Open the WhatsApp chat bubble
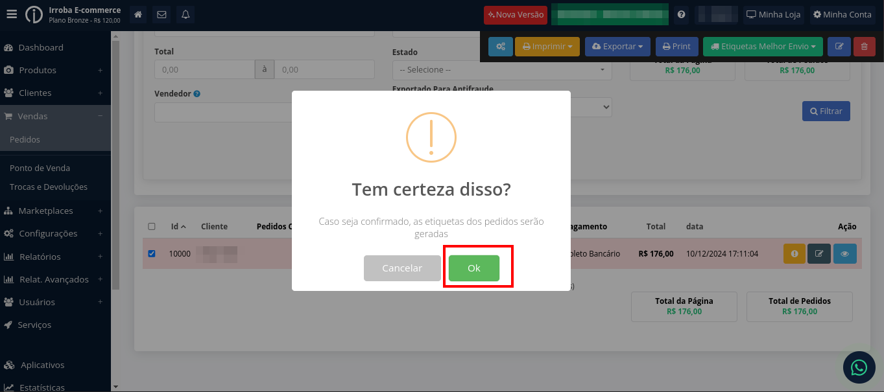This screenshot has width=884, height=392. [x=859, y=368]
